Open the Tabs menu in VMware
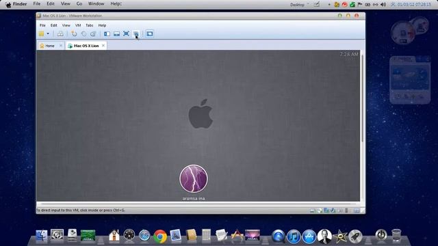The height and width of the screenshot is (246, 438). pos(90,25)
